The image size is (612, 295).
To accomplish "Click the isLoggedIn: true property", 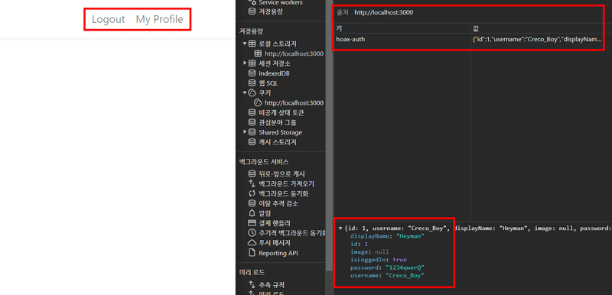I will (x=378, y=260).
